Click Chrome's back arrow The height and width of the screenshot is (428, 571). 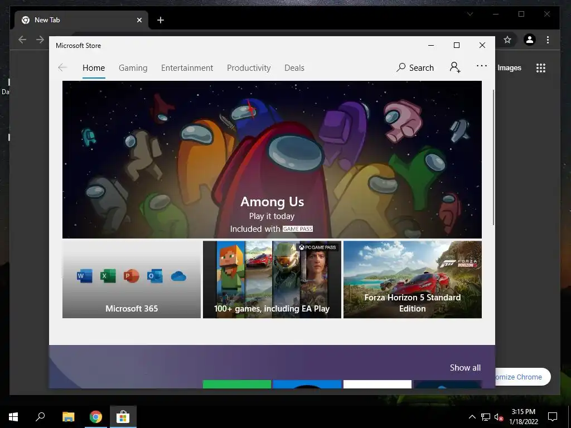(x=22, y=40)
